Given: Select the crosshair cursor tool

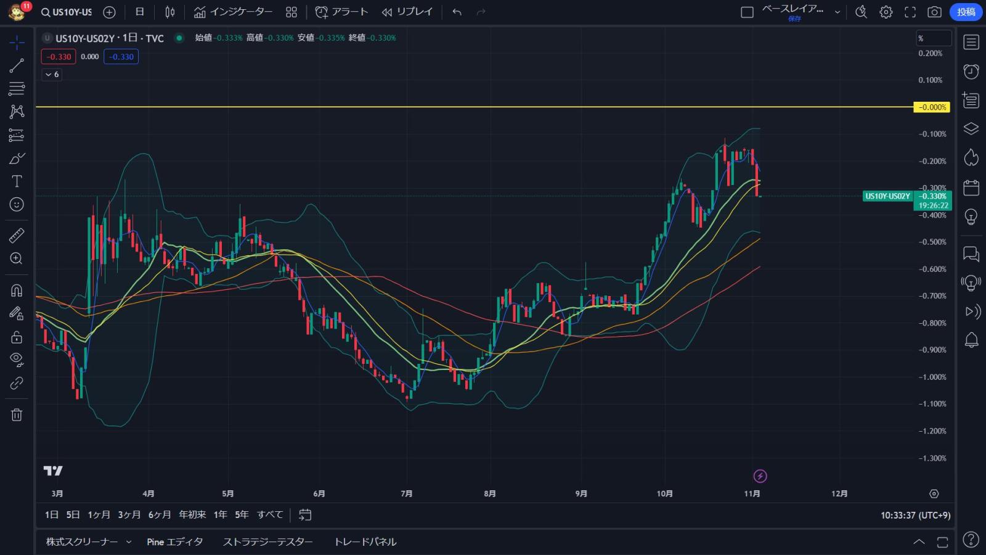Looking at the screenshot, I should 17,42.
